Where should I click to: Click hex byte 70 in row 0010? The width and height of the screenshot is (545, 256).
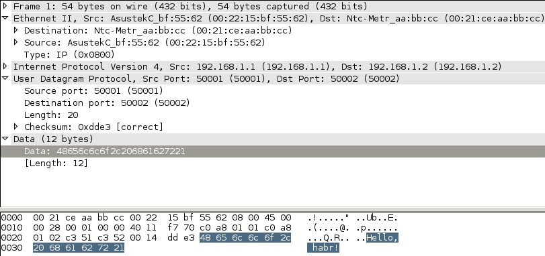tap(189, 228)
